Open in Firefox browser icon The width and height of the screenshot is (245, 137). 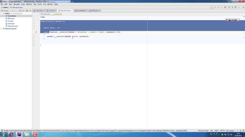coord(230,20)
